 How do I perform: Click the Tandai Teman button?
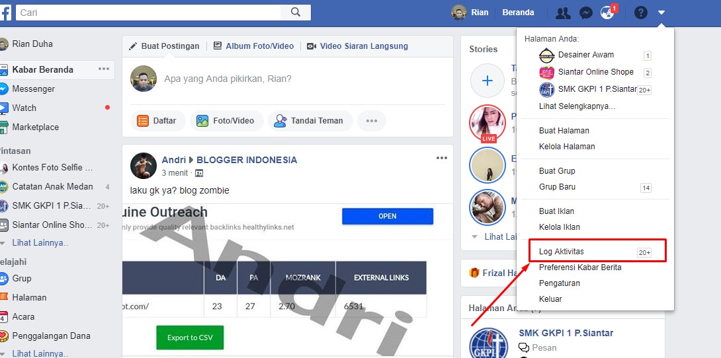tap(310, 121)
